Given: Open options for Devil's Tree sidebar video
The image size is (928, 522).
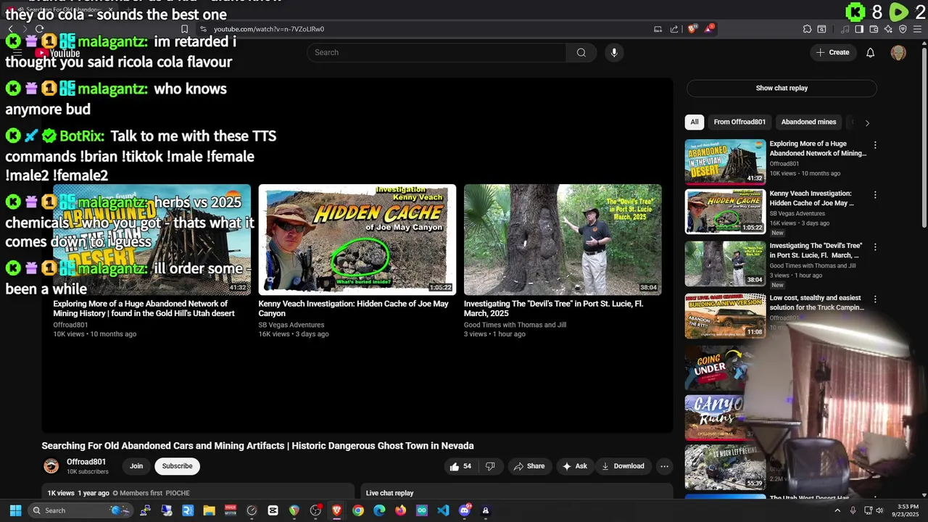Looking at the screenshot, I should tap(875, 247).
